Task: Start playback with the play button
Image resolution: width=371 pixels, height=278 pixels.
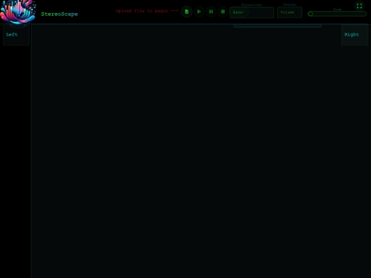Action: tap(199, 12)
